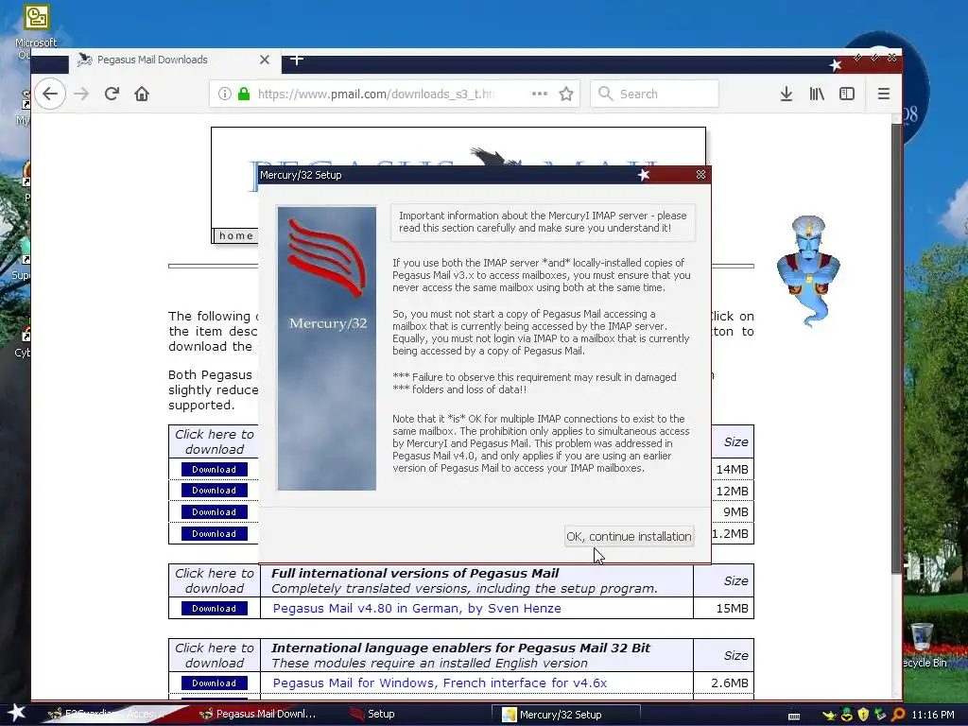Click the Important information notice box text
This screenshot has width=968, height=726.
[543, 221]
